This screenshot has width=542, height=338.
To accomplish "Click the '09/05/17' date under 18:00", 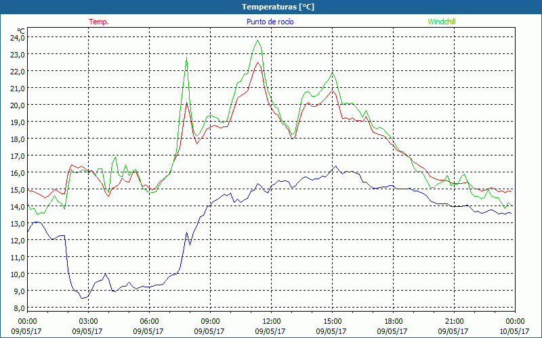I will point(392,331).
